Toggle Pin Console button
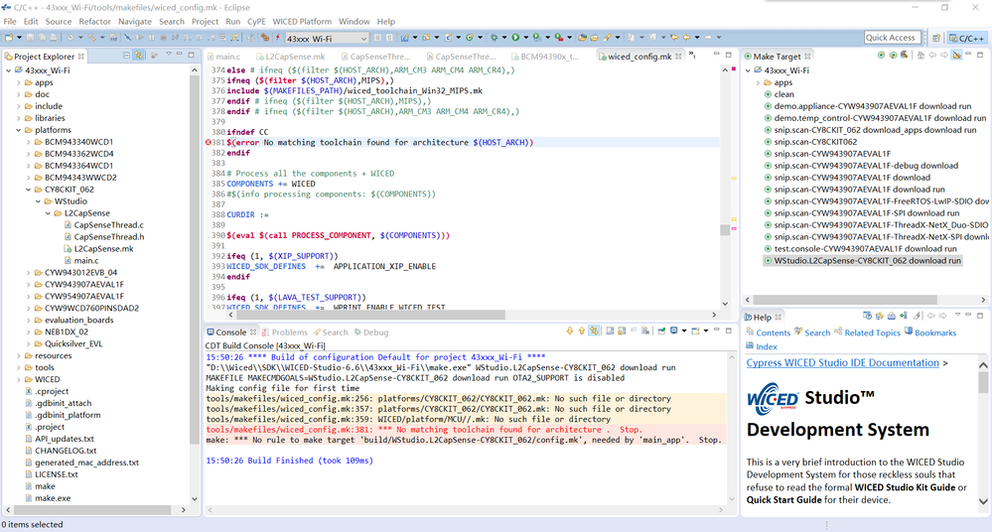The height and width of the screenshot is (532, 992). [x=661, y=331]
